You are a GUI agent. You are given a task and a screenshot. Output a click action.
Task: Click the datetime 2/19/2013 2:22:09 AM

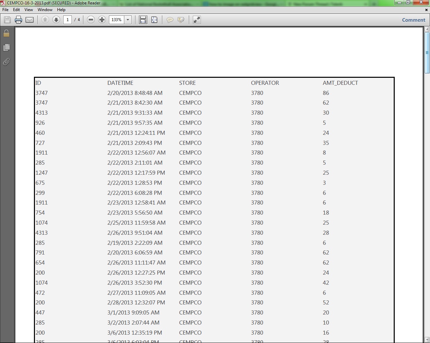[x=135, y=243]
